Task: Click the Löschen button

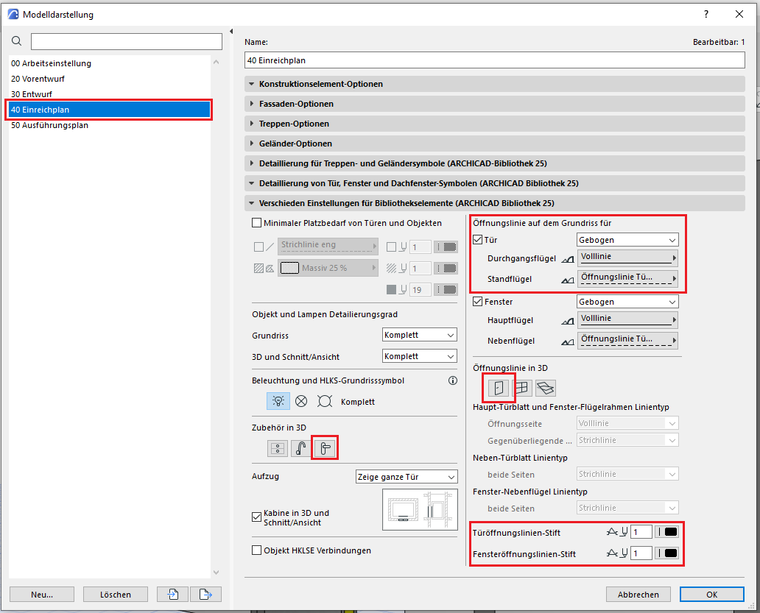Action: point(116,594)
